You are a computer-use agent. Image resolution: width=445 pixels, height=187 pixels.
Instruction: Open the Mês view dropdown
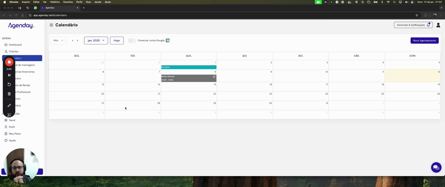(58, 41)
